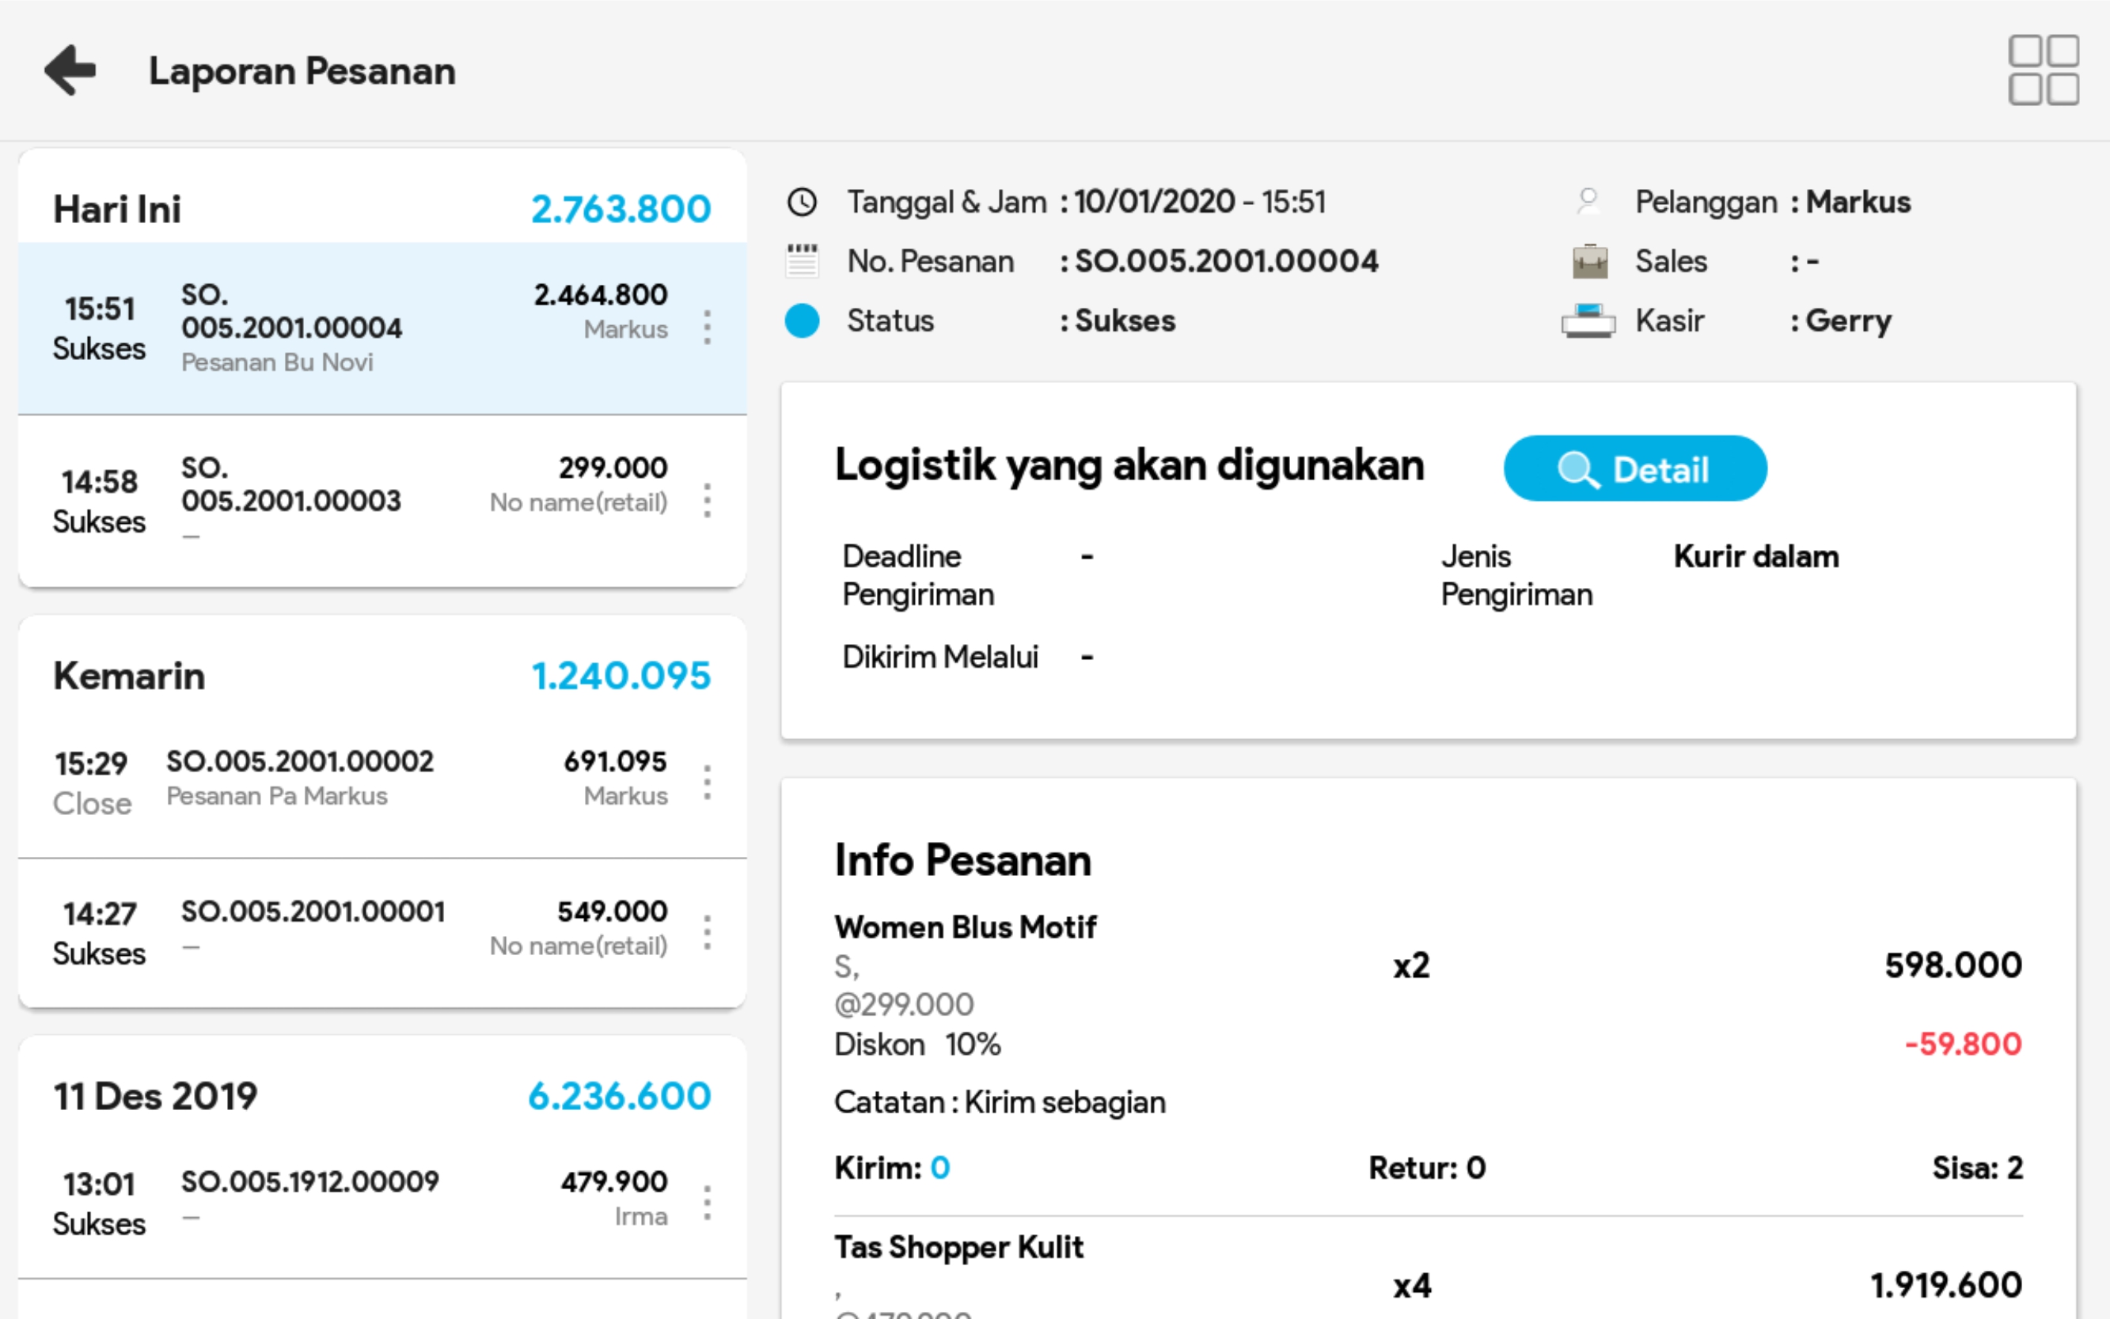Select the Hari Ini total 2.763.800
Viewport: 2110px width, 1319px height.
coord(620,209)
